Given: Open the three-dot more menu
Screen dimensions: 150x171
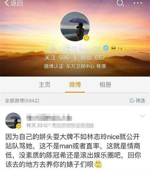Looking at the screenshot, I should 138,3.
